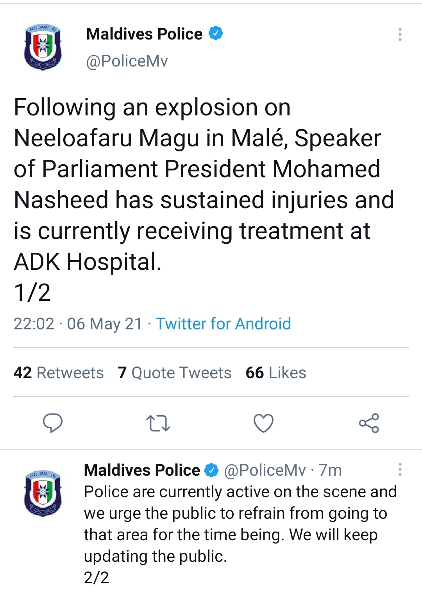422x595 pixels.
Task: Tap the share icon under the tweet
Action: (x=369, y=423)
